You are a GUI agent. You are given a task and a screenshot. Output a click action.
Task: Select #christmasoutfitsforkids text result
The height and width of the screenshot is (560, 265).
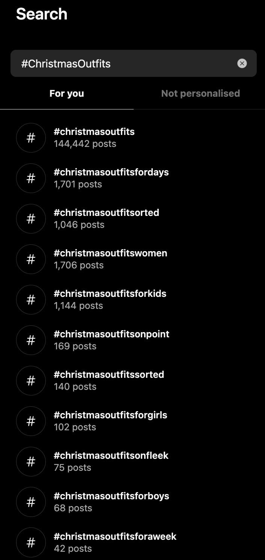(x=110, y=293)
